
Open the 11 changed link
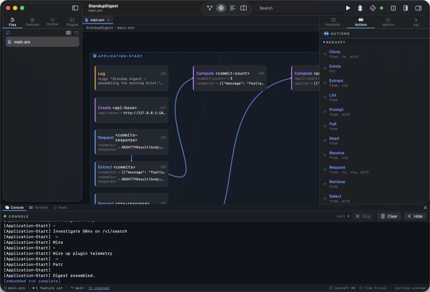(x=99, y=288)
